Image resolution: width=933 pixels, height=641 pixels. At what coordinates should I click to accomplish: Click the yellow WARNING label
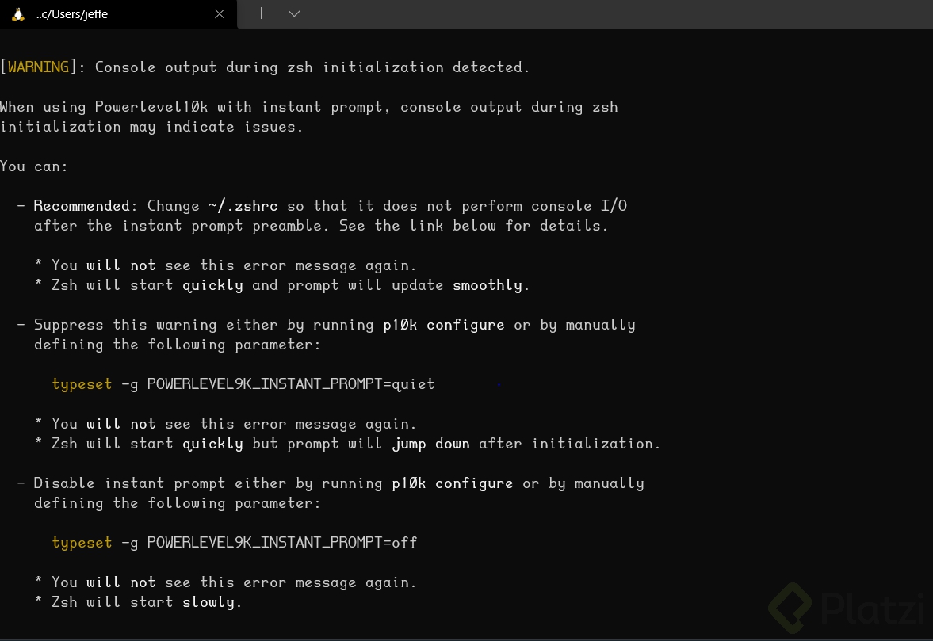pos(38,67)
